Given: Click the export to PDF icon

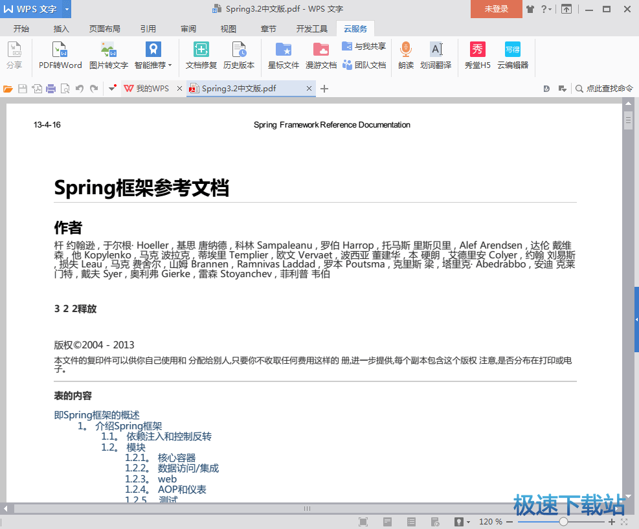Looking at the screenshot, I should click(37, 89).
